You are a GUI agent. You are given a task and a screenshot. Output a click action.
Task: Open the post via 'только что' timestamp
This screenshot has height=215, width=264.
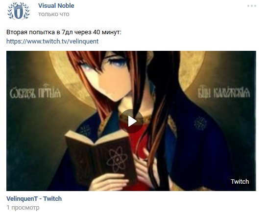coord(54,14)
